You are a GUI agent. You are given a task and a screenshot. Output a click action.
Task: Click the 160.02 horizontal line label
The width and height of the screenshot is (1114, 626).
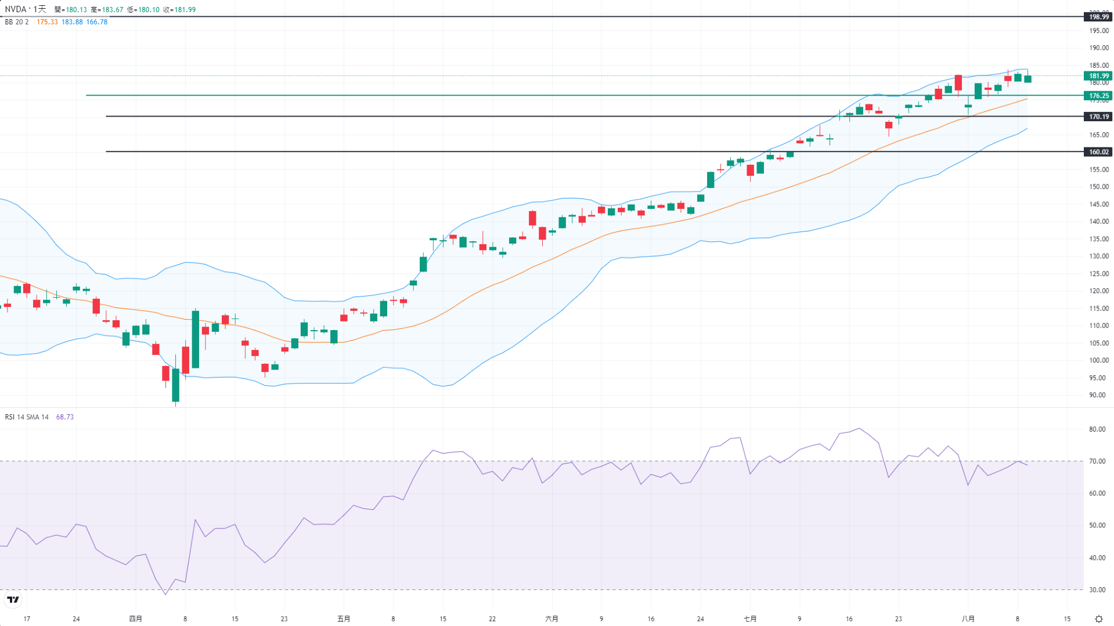(1098, 152)
